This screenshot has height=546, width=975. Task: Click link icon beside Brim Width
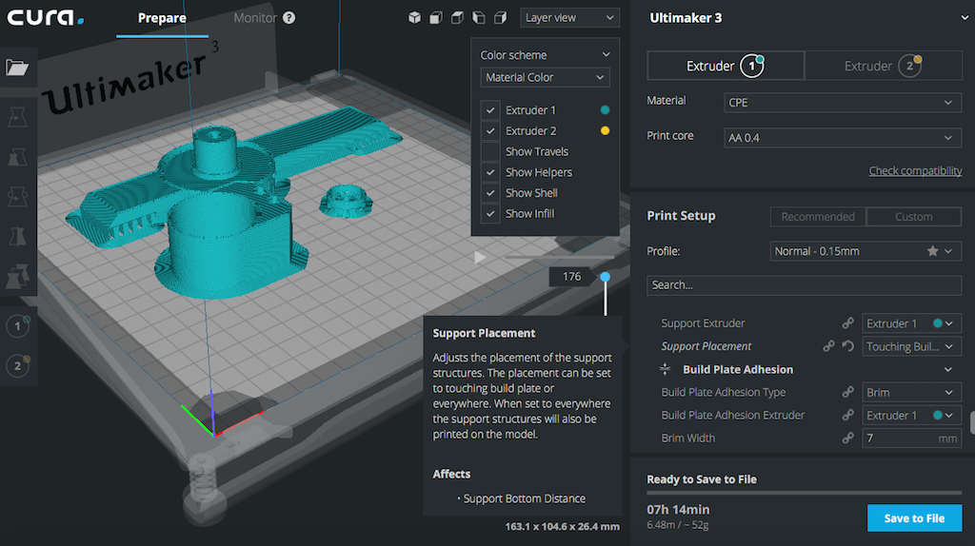(848, 438)
